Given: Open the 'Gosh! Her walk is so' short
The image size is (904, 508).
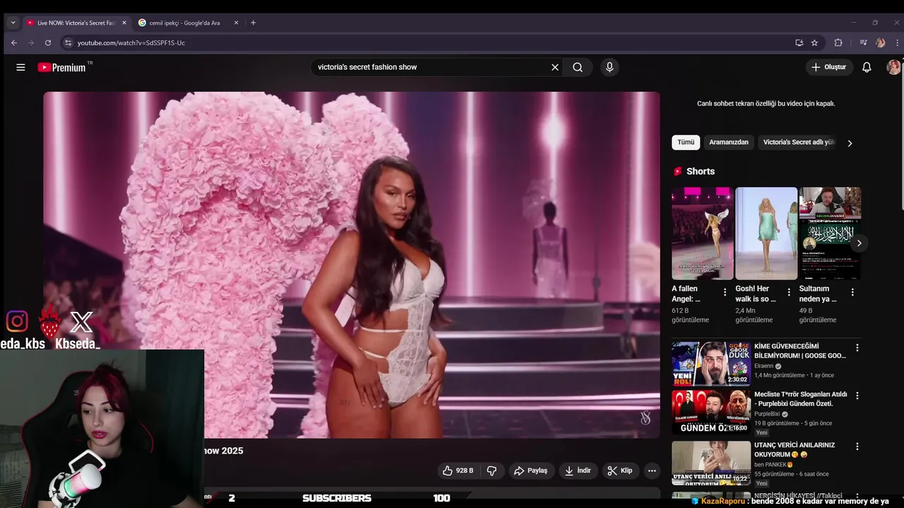Looking at the screenshot, I should [766, 234].
